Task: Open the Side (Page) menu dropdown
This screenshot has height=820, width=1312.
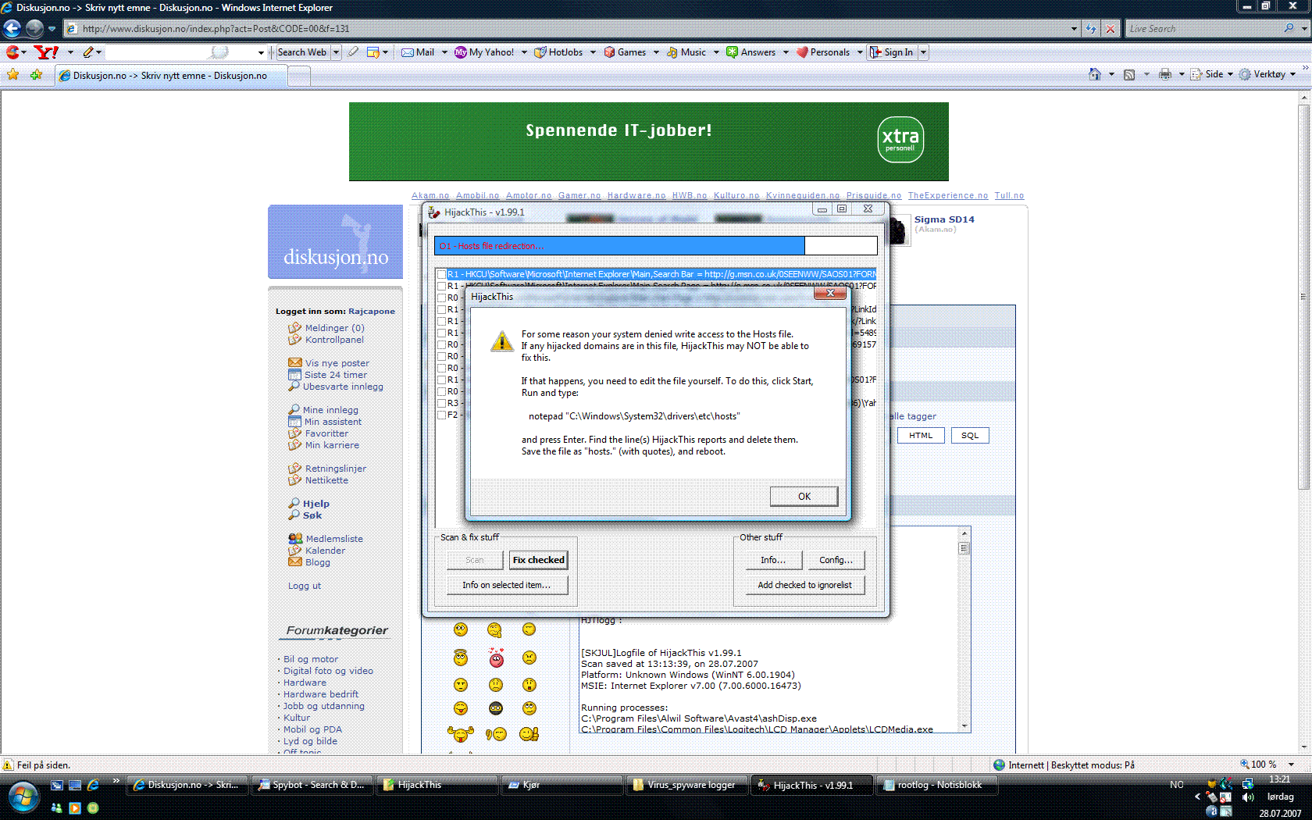Action: point(1213,75)
